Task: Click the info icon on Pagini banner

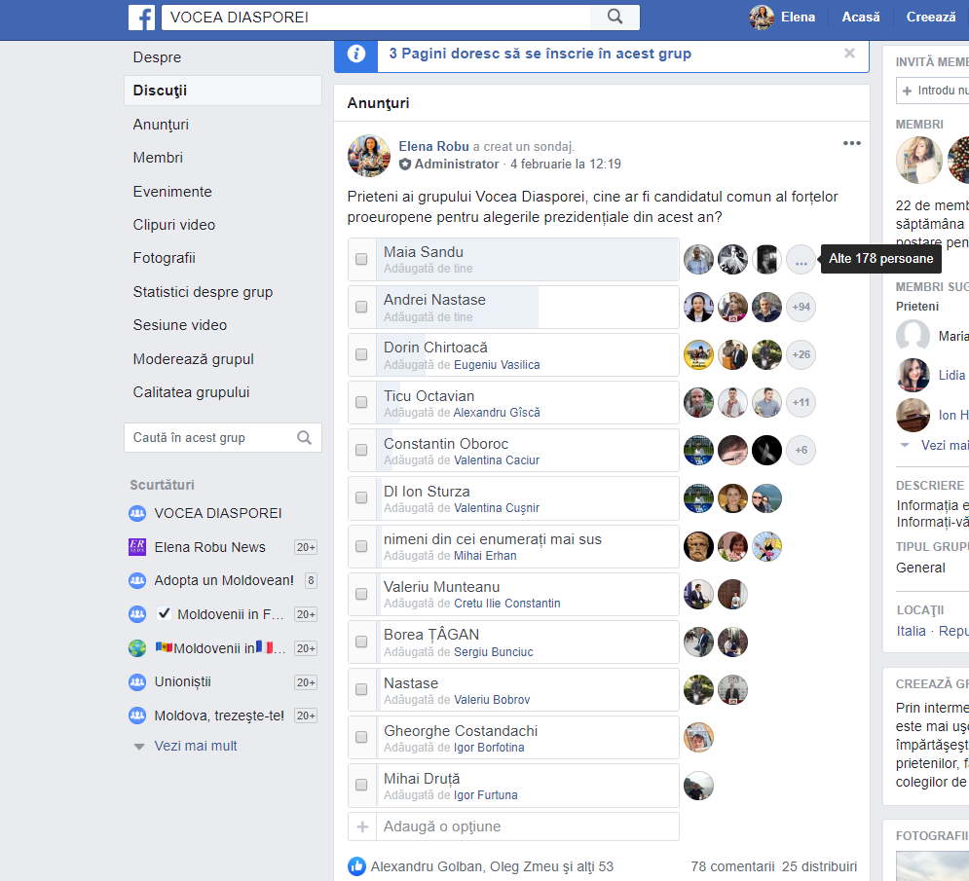Action: point(356,54)
